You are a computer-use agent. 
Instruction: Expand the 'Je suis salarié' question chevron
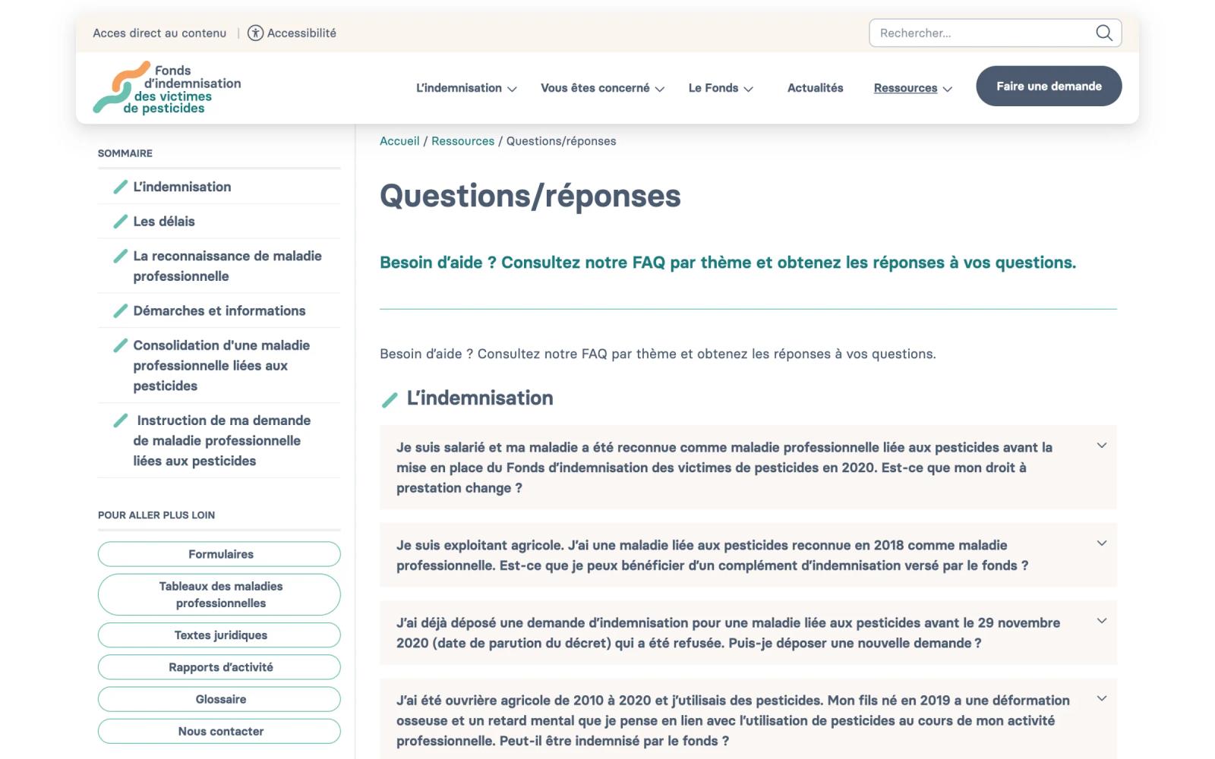(x=1102, y=446)
